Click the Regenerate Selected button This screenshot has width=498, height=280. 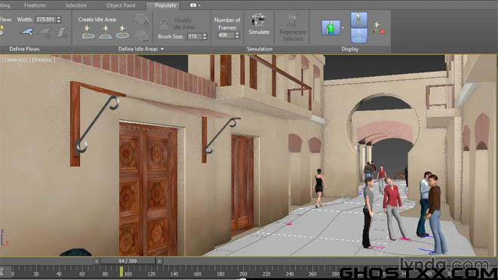coord(292,28)
